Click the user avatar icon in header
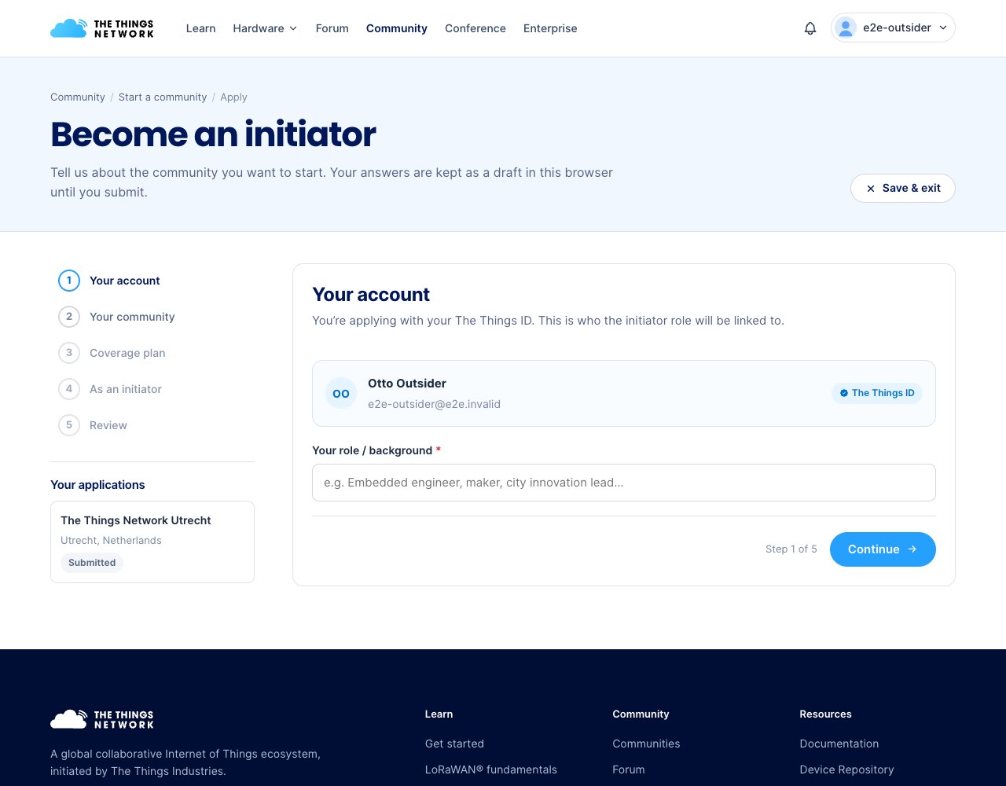 [x=846, y=28]
